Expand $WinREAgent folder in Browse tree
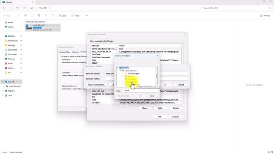Screen dimensions: 274x154 click(123, 74)
